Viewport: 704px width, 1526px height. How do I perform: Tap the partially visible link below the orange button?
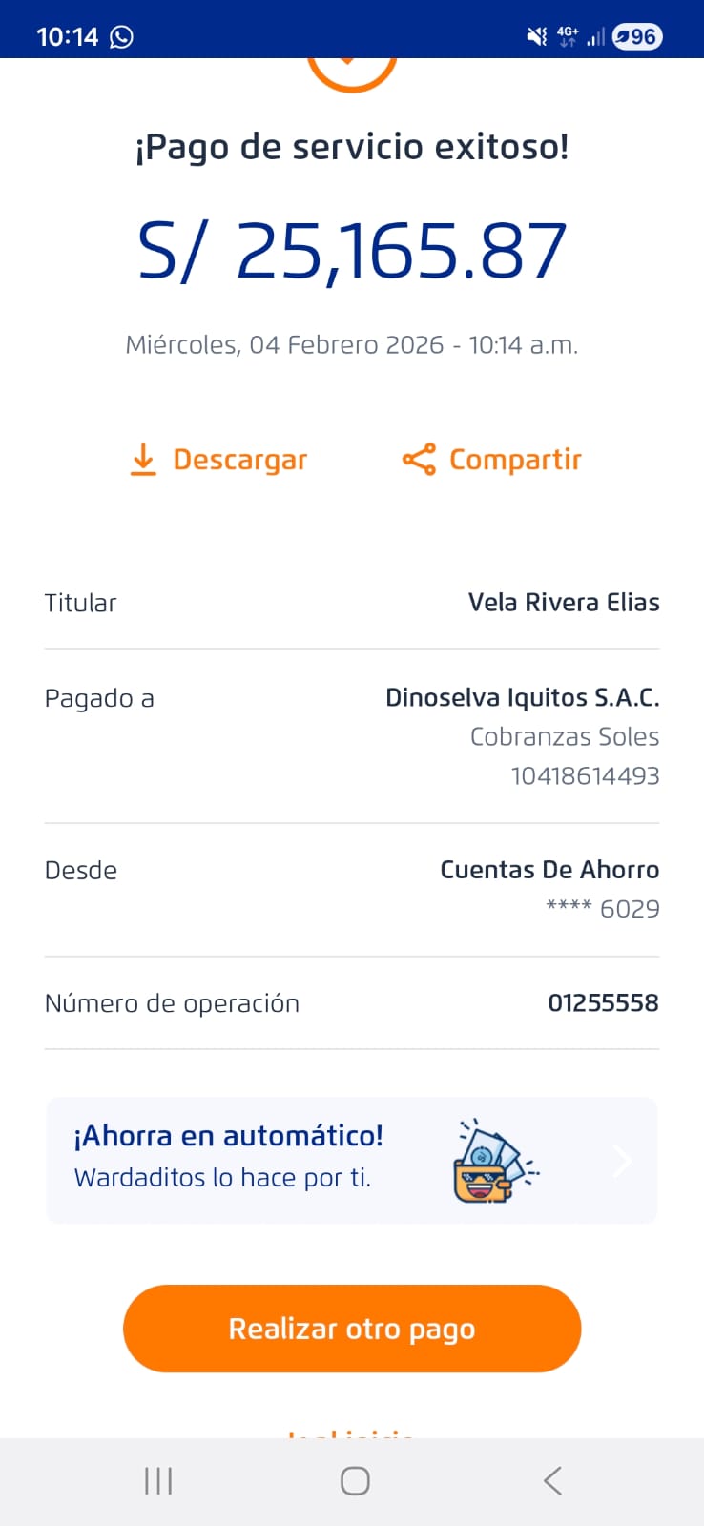click(x=352, y=1433)
